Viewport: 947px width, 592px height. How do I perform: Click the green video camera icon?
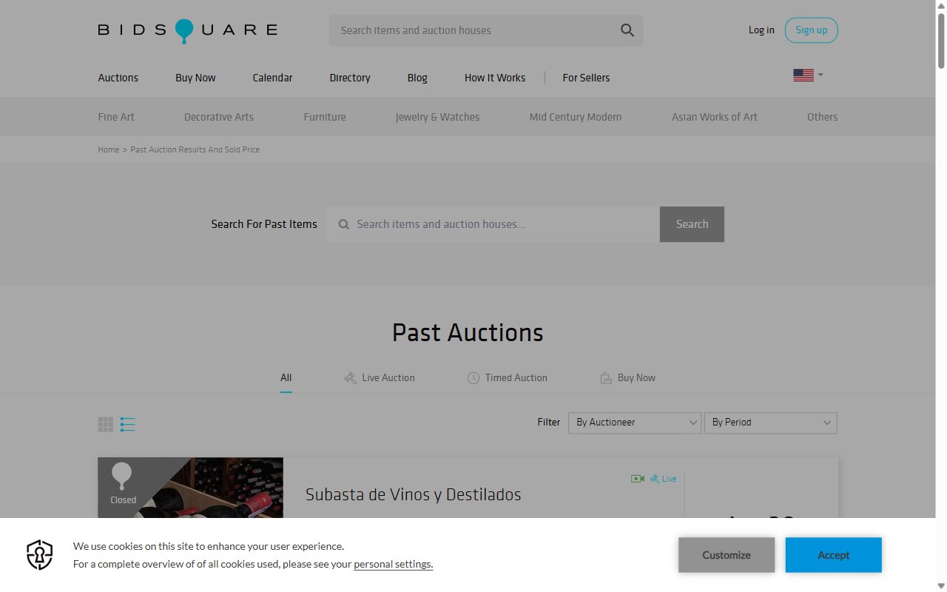pyautogui.click(x=638, y=479)
